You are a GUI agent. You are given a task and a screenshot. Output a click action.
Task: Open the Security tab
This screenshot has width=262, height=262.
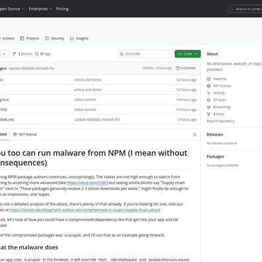click(54, 38)
